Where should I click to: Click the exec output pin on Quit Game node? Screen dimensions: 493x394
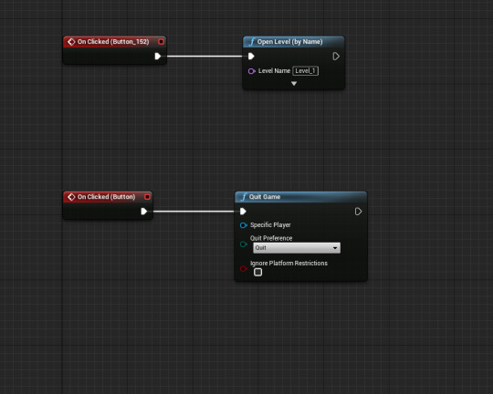click(x=358, y=212)
